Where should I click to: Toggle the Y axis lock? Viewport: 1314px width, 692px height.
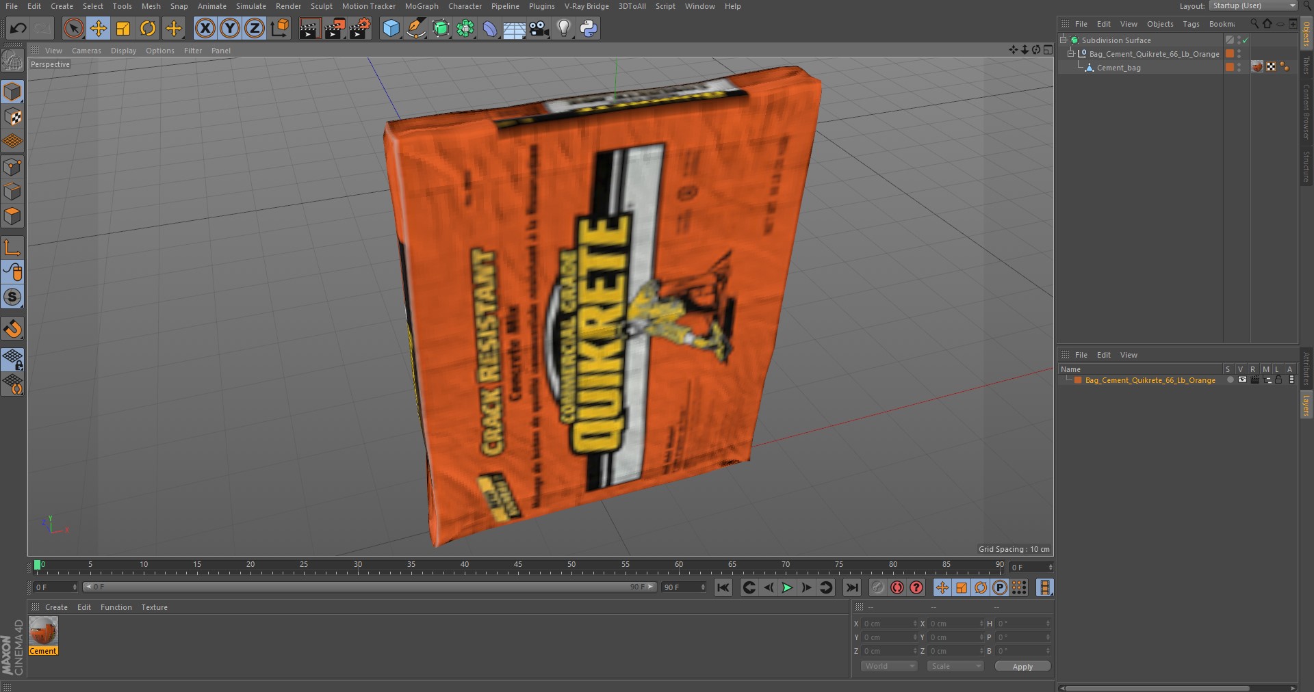click(x=230, y=28)
